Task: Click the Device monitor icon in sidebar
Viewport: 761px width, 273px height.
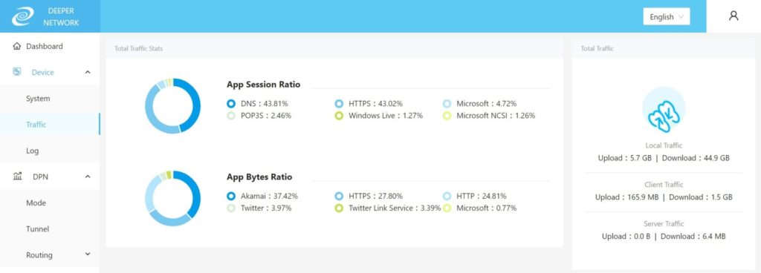Action: point(17,72)
